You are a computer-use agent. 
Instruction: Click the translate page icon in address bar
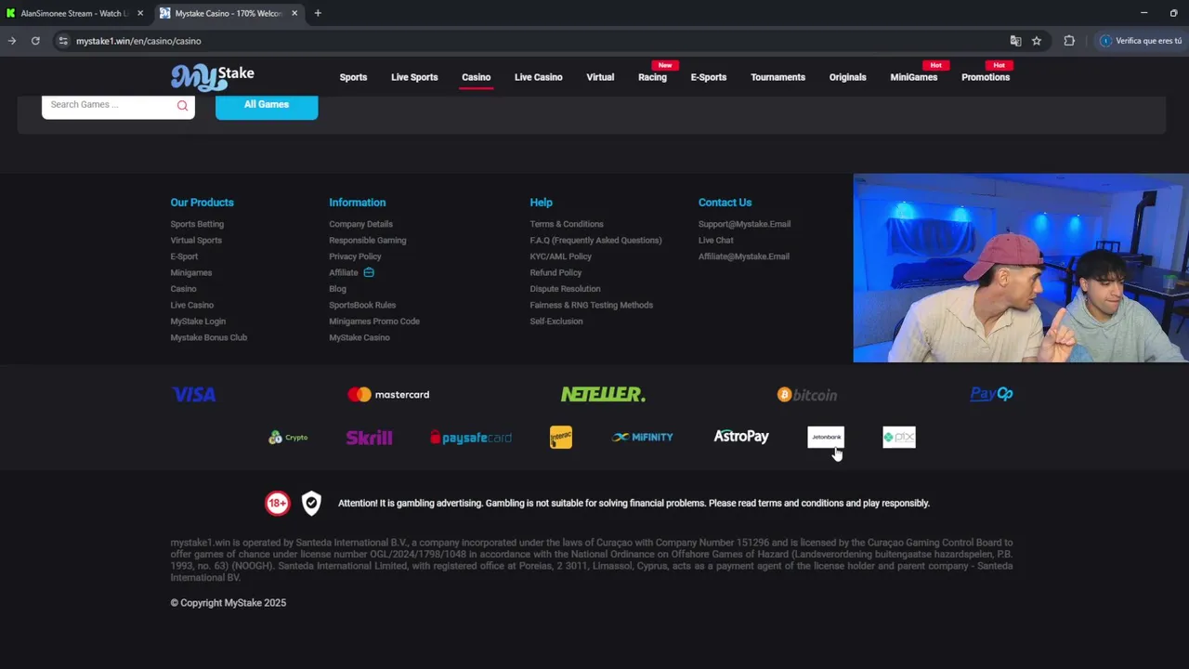click(1015, 41)
